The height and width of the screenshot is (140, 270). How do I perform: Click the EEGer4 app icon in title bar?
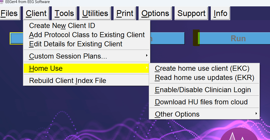point(2,2)
